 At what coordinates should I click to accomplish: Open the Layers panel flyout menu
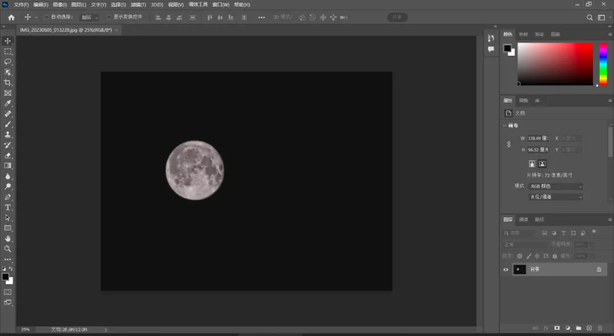(x=609, y=219)
